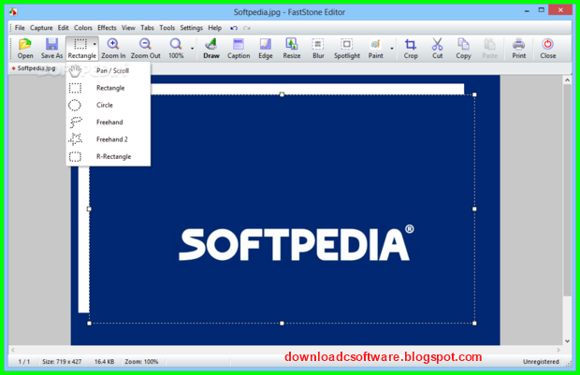This screenshot has height=375, width=580.
Task: Click the horizontal scrollbar right arrow
Action: click(558, 350)
